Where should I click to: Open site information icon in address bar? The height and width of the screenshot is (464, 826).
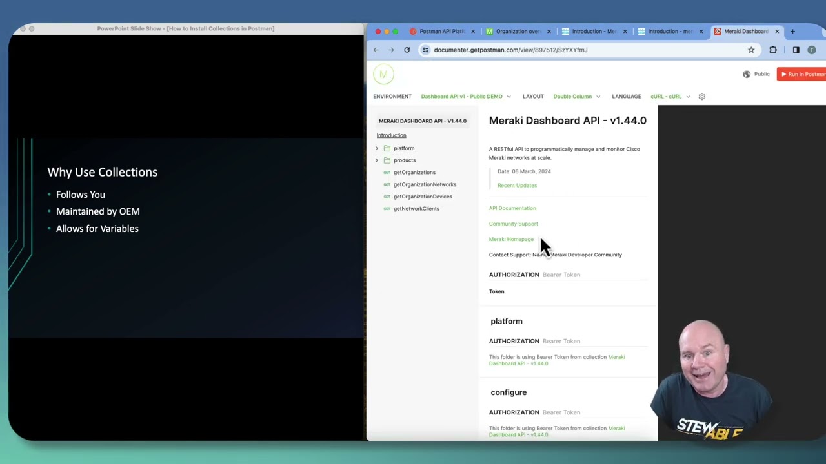pyautogui.click(x=425, y=50)
